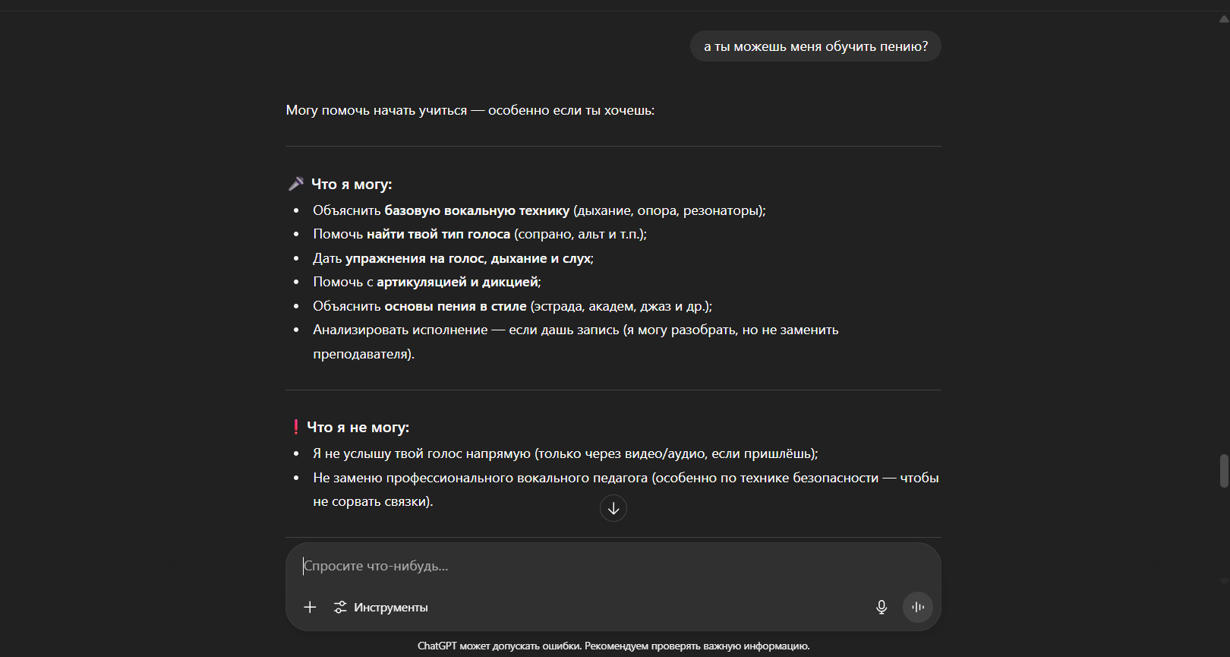This screenshot has height=657, width=1230.
Task: Click bold text 'основы пения в стиле'
Action: pyautogui.click(x=455, y=306)
